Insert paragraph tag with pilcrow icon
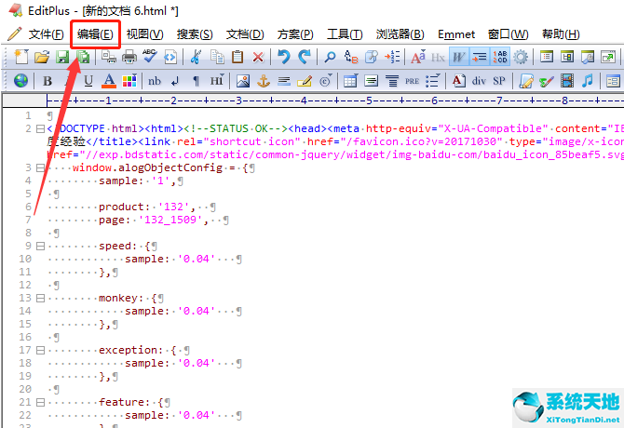 tap(196, 81)
